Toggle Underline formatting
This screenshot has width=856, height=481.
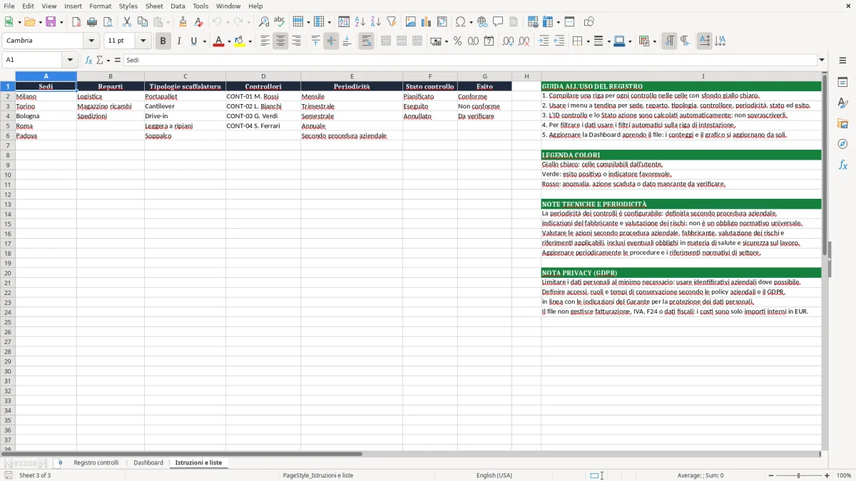193,41
